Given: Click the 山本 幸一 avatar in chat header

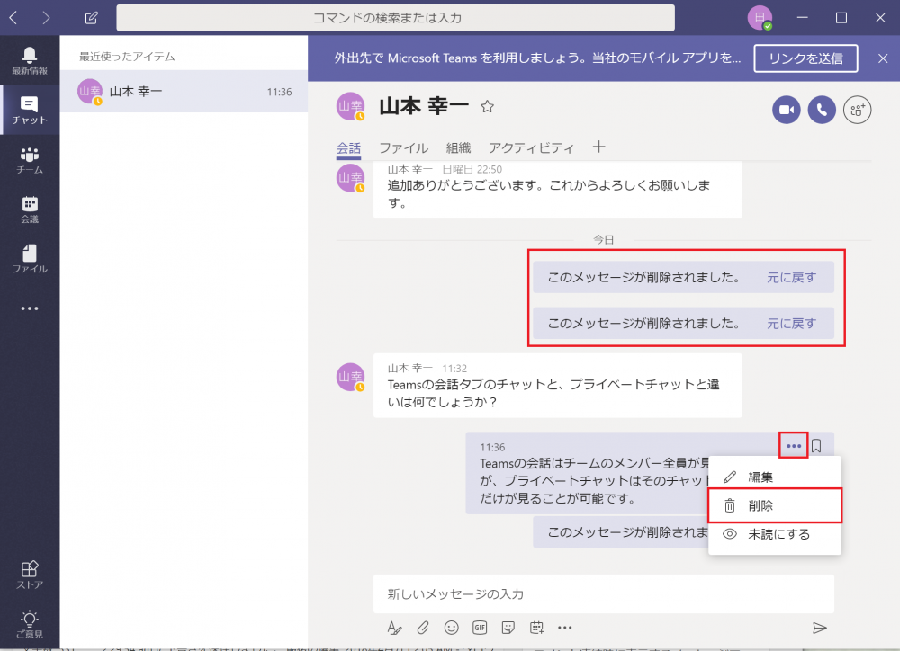Looking at the screenshot, I should 350,106.
